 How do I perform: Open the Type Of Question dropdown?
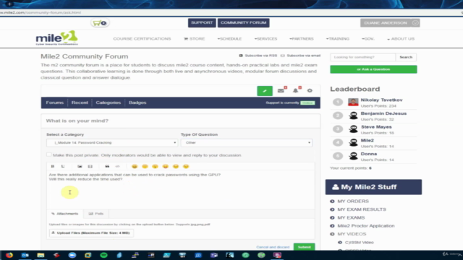(246, 143)
